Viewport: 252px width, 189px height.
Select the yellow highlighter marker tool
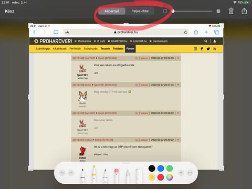pos(94,174)
